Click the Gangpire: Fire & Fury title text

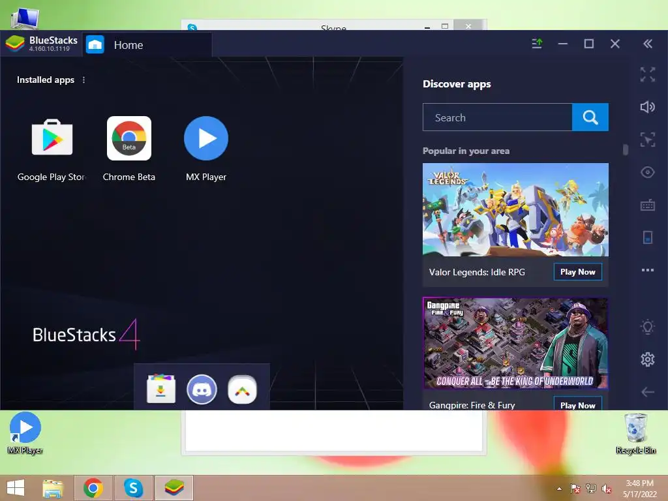[x=472, y=404]
